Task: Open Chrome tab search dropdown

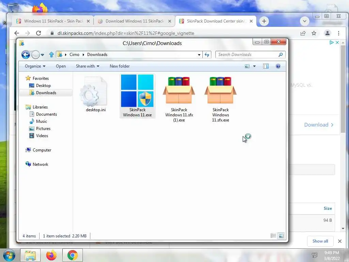Action: point(304,21)
